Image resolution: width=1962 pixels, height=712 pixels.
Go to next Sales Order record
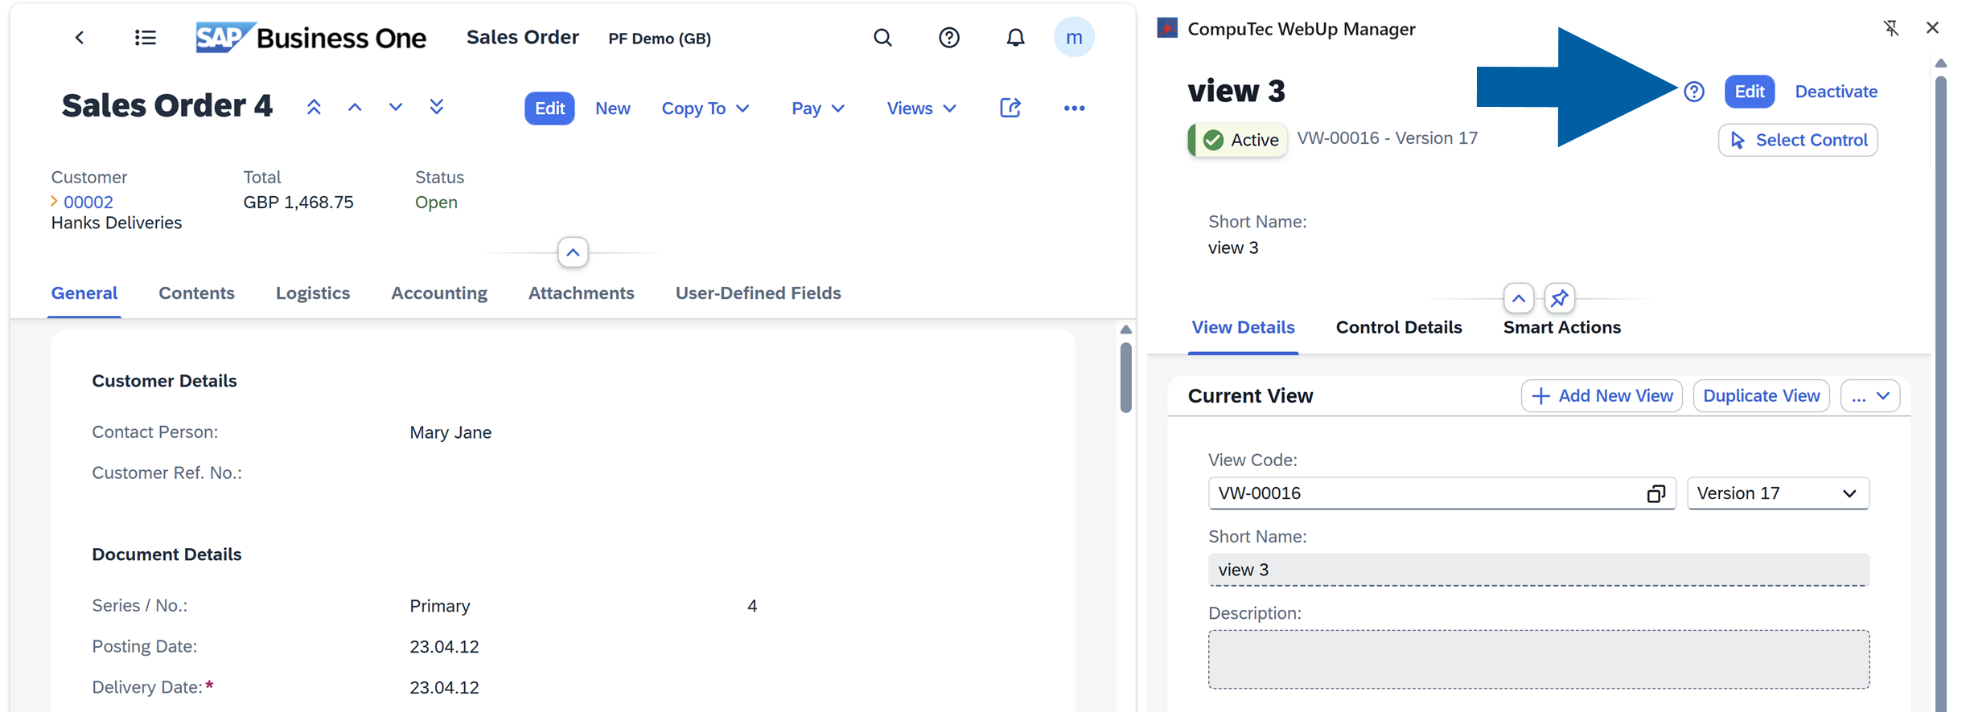click(396, 108)
